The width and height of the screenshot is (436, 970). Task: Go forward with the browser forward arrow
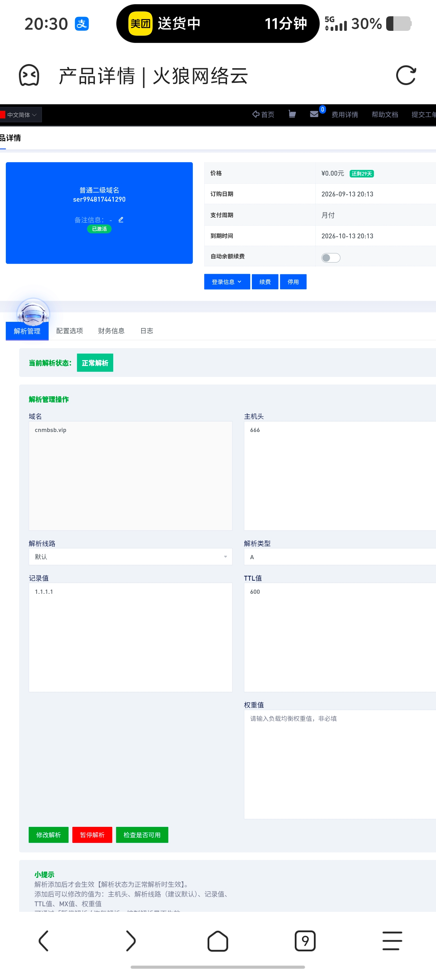click(130, 941)
